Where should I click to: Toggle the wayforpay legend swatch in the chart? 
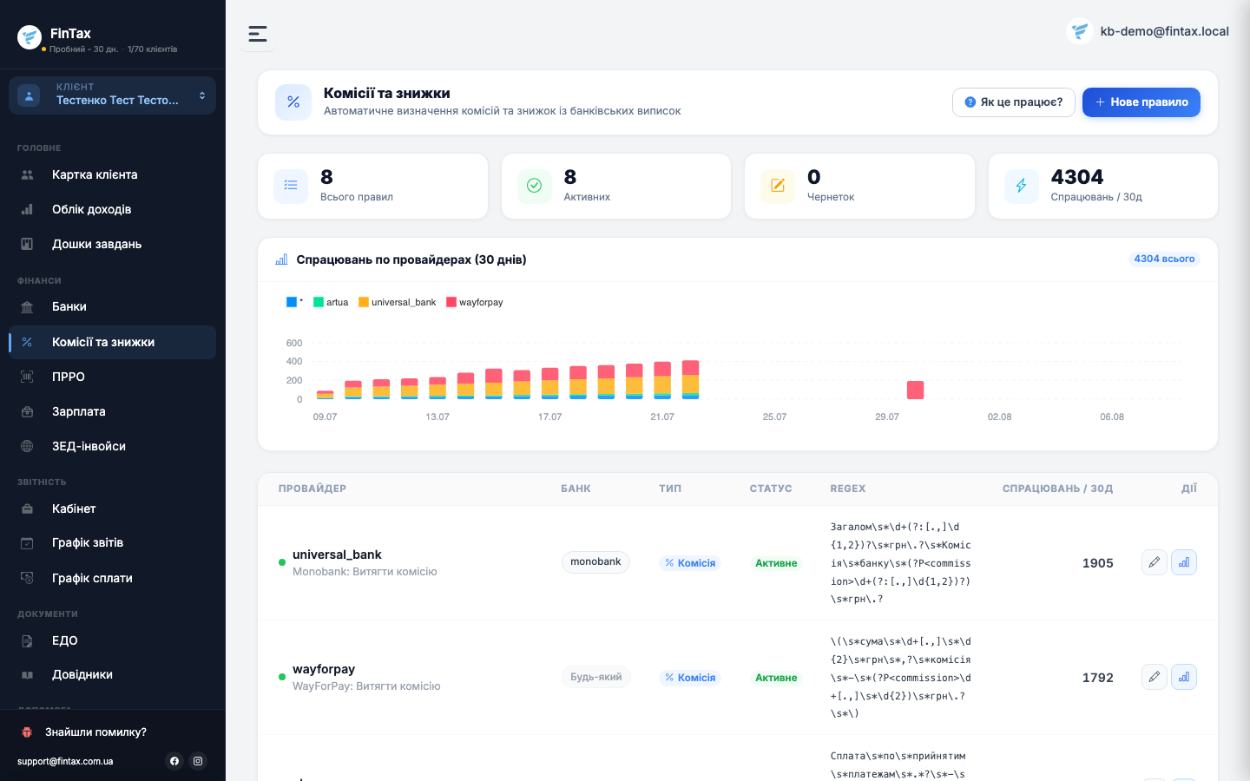[x=451, y=302]
